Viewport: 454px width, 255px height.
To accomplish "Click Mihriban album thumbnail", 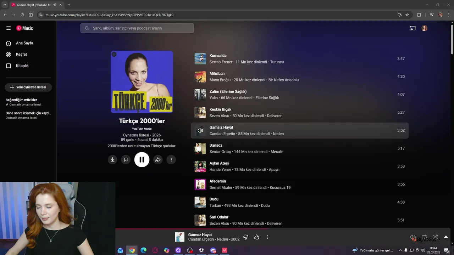I will pos(200,76).
